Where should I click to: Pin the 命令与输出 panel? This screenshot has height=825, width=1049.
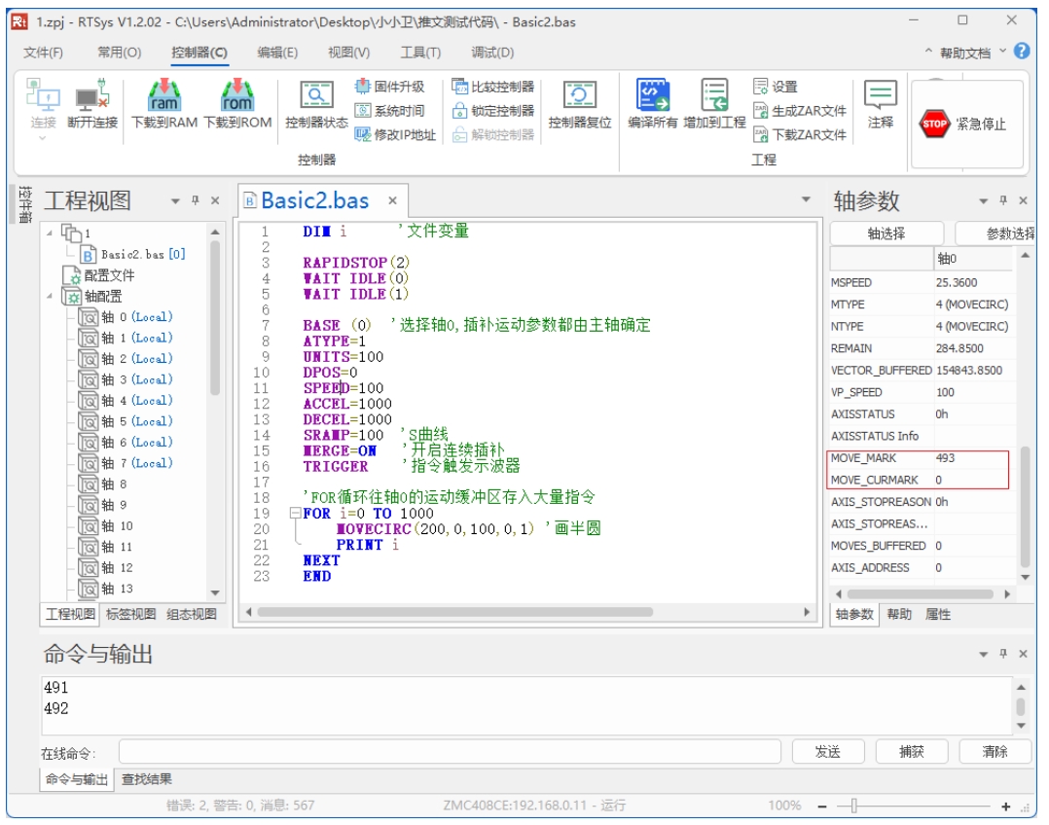(1003, 653)
